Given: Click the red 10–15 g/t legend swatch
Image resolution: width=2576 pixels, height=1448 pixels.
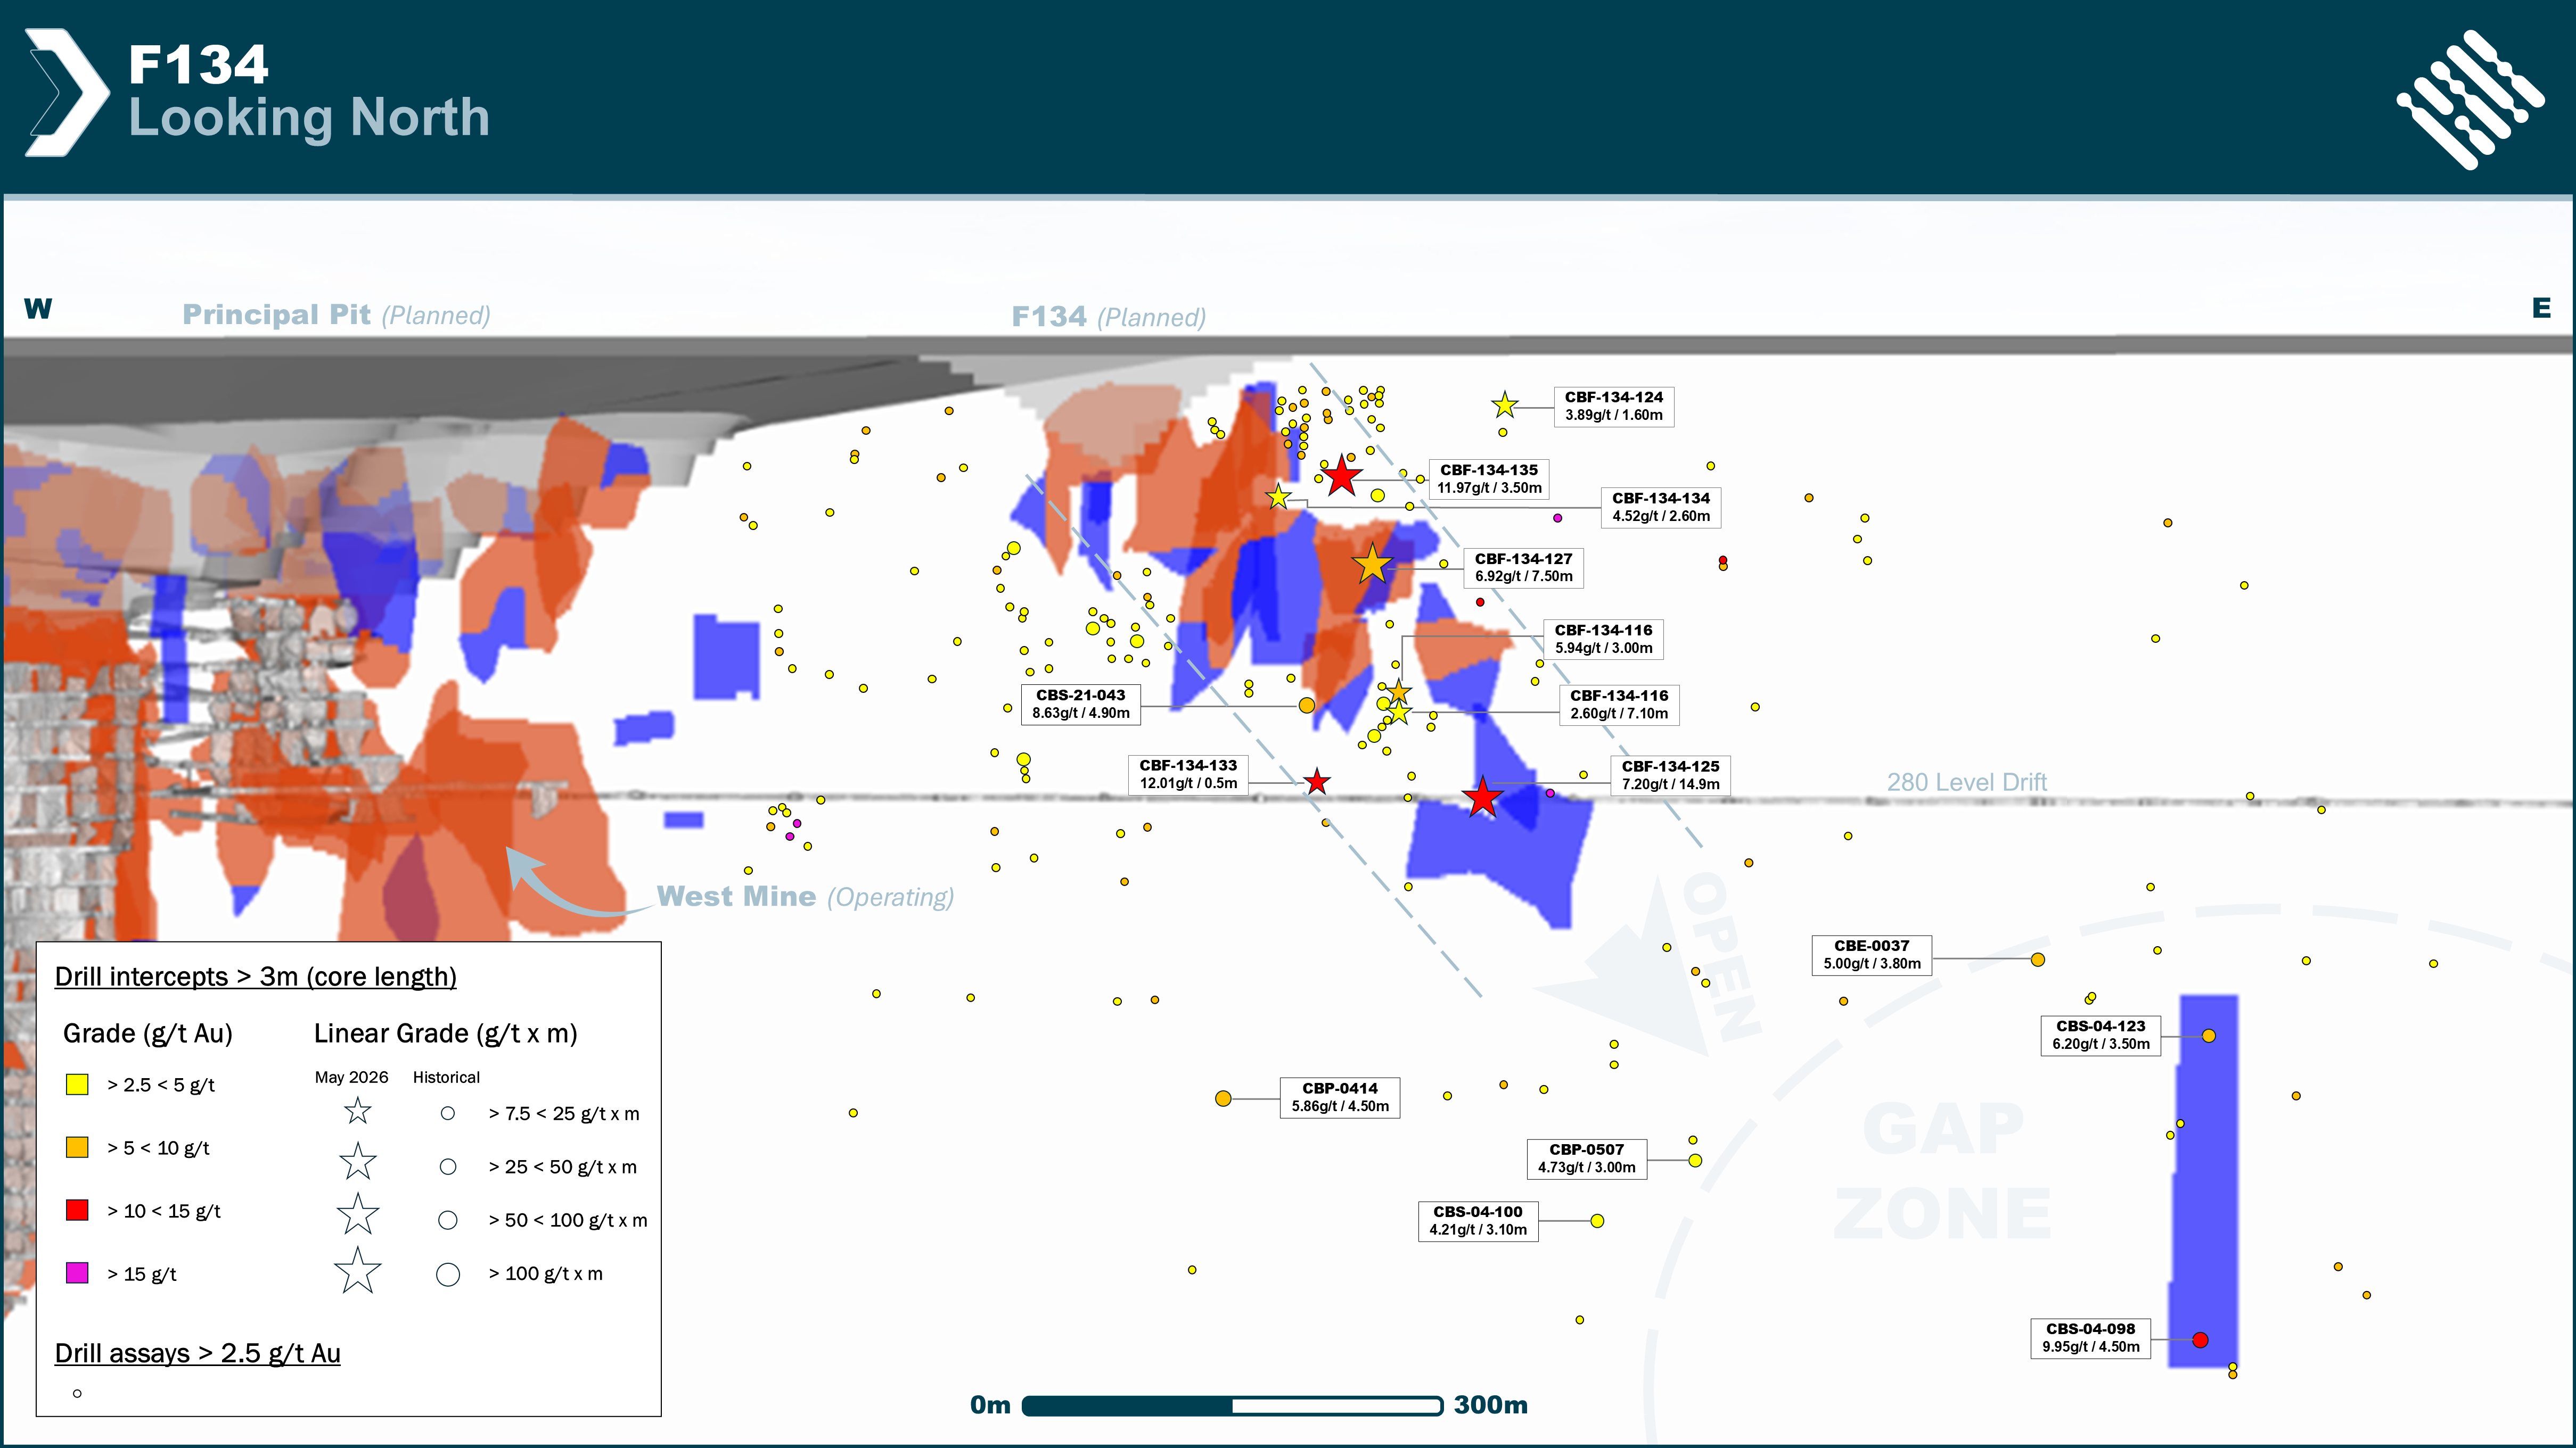Looking at the screenshot, I should [x=77, y=1210].
